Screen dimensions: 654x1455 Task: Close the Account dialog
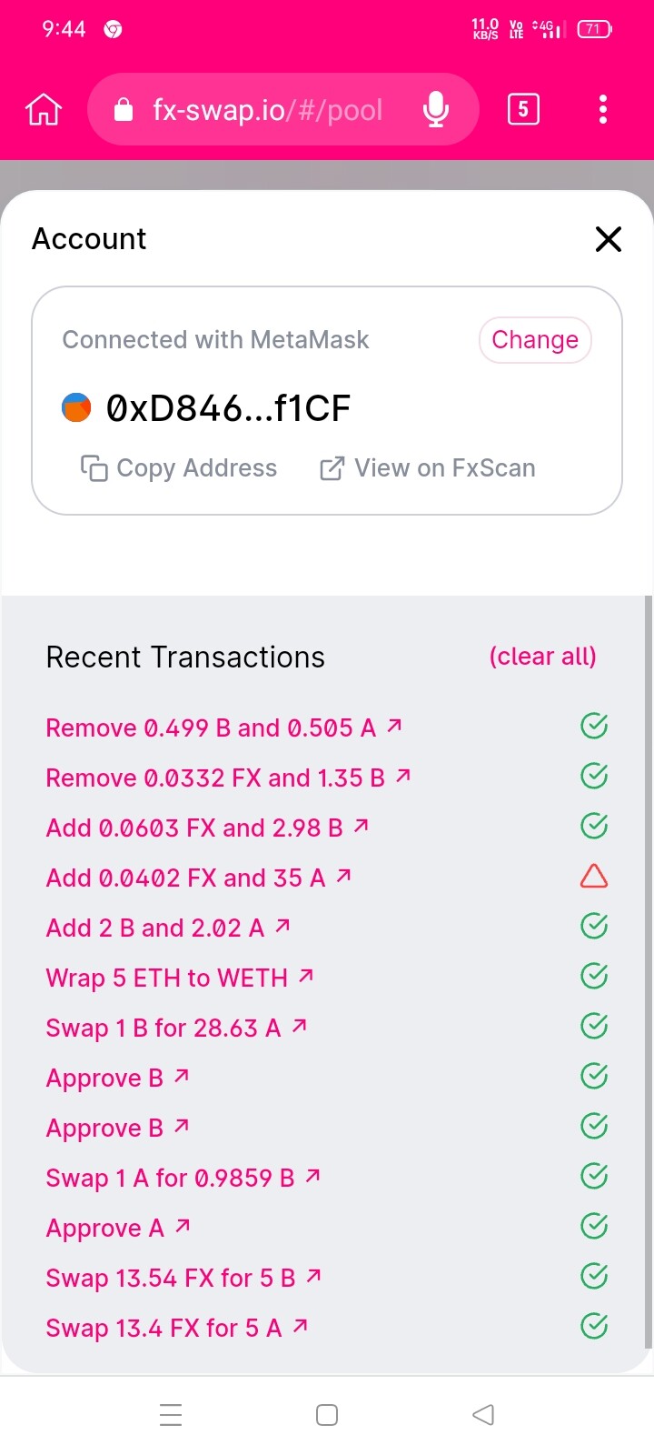(608, 239)
